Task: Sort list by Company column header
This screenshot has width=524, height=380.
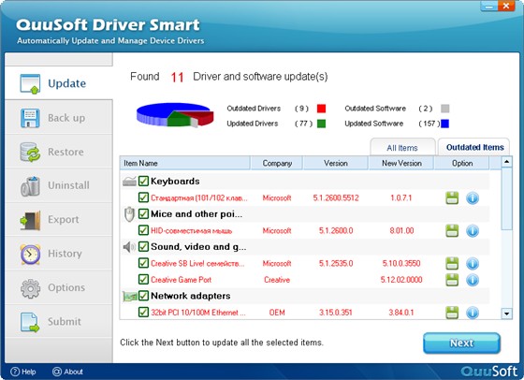Action: click(277, 163)
